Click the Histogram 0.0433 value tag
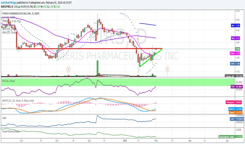This screenshot has width=245, height=144. [234, 102]
